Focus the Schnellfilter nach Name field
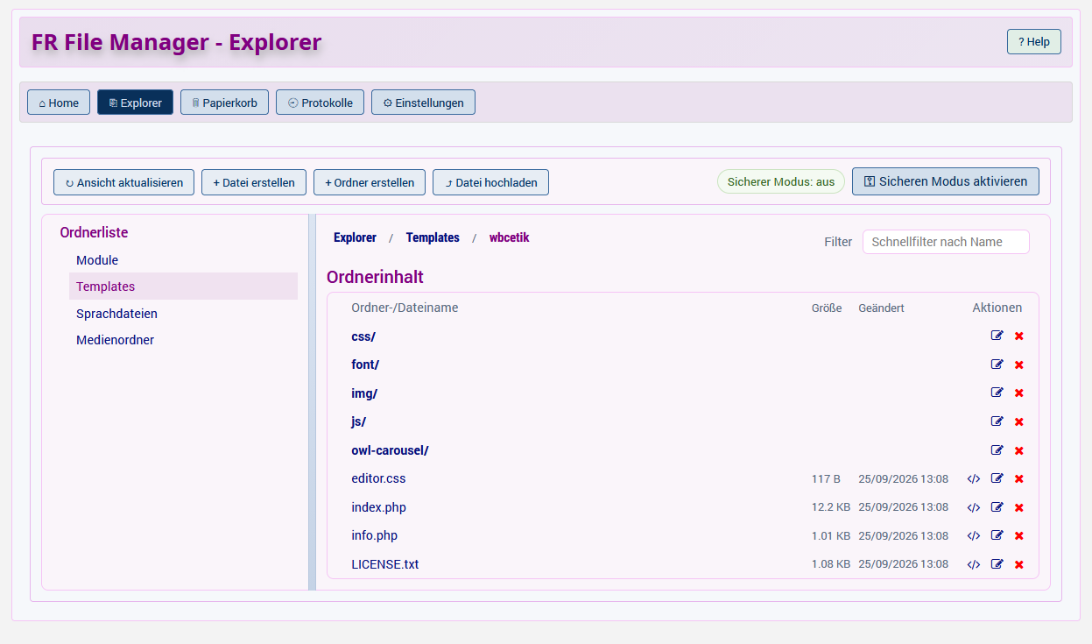The height and width of the screenshot is (644, 1092). pyautogui.click(x=946, y=242)
